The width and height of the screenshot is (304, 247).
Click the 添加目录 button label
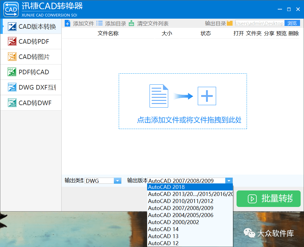(x=116, y=24)
